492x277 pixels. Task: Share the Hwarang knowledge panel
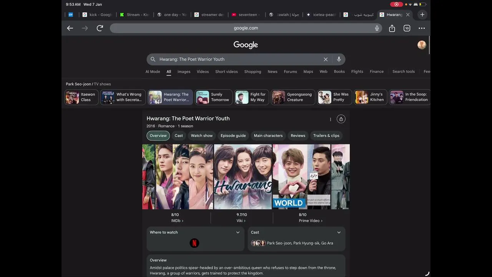(x=341, y=119)
